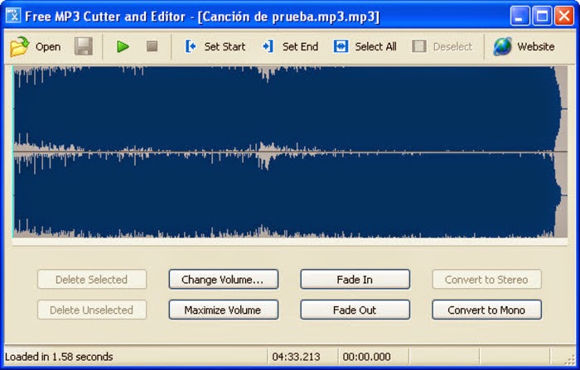Click the status bar resize grip
This screenshot has height=370, width=580.
[570, 359]
